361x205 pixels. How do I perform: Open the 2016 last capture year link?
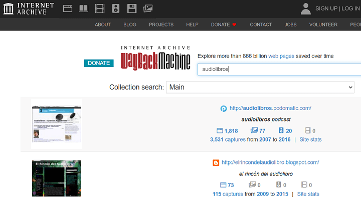285,139
